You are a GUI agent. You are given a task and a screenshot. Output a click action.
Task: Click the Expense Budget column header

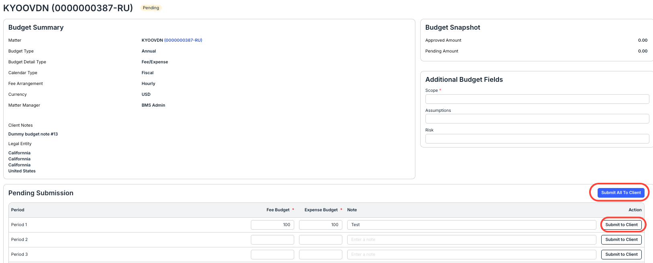click(321, 210)
